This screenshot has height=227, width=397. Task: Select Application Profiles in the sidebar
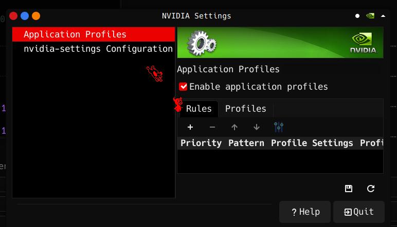tap(75, 34)
